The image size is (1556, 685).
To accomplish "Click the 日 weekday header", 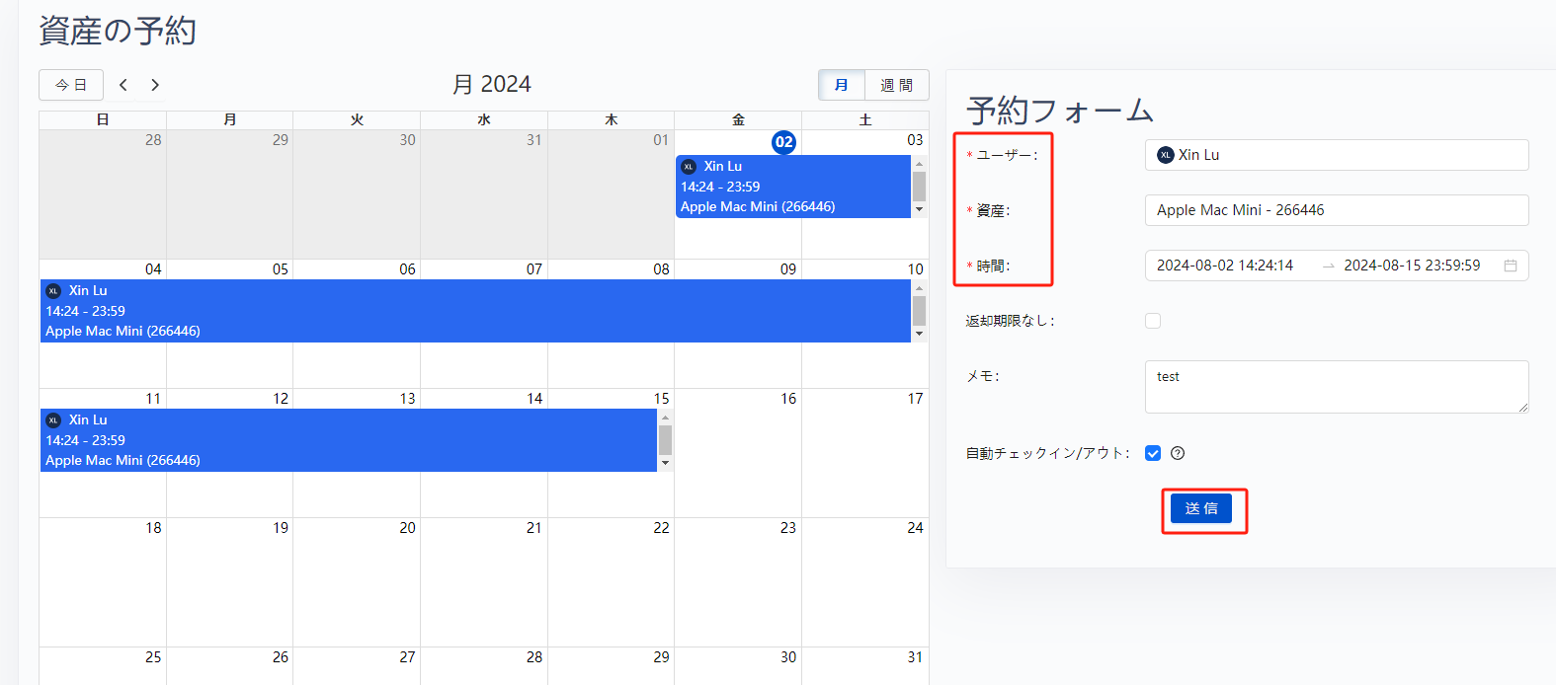I will [x=103, y=120].
